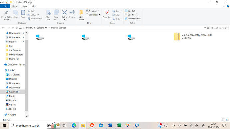Viewport: 230px width, 129px height.
Task: Click the Delete X icon
Action: 64,12
